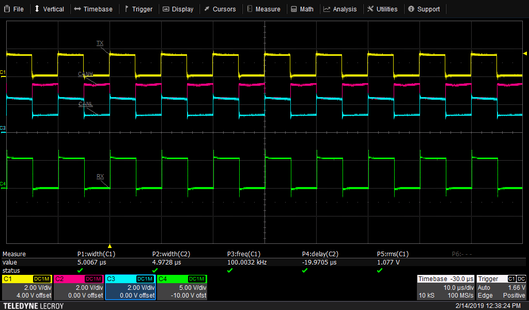The image size is (529, 310).
Task: Click the Measure table label
Action: coord(14,254)
